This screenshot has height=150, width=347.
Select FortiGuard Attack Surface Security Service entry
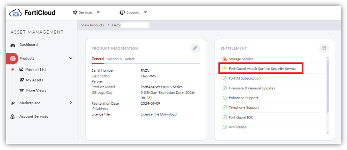pyautogui.click(x=262, y=69)
